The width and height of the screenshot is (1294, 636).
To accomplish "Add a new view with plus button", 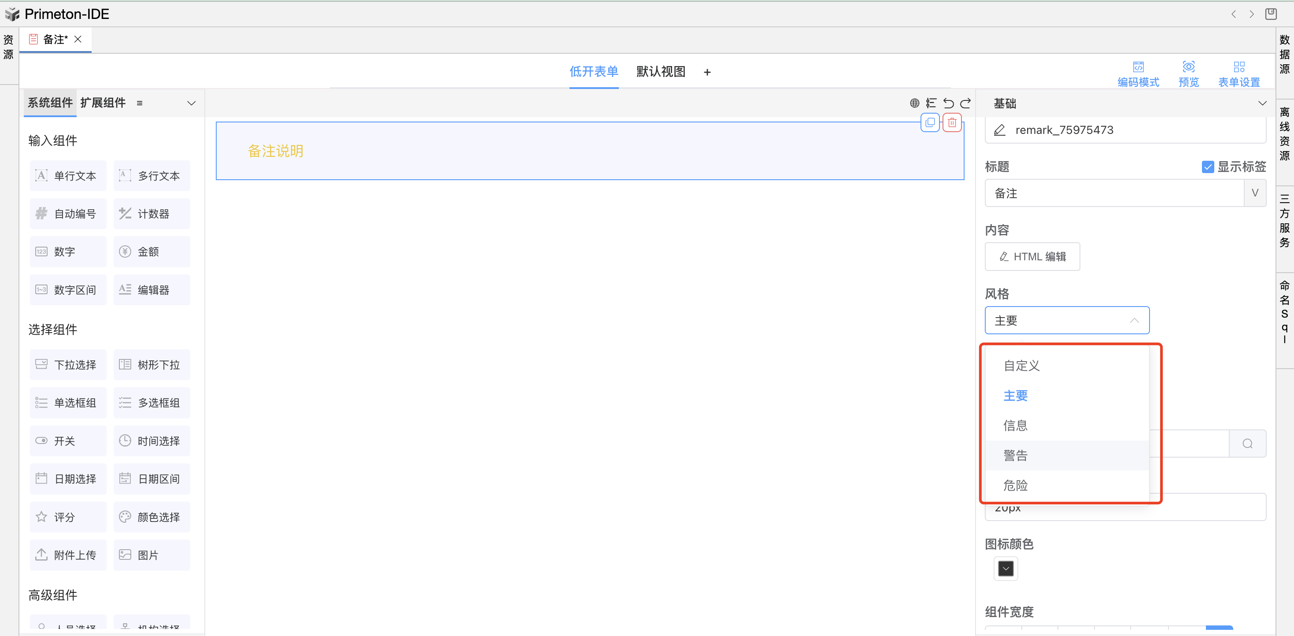I will pyautogui.click(x=707, y=72).
